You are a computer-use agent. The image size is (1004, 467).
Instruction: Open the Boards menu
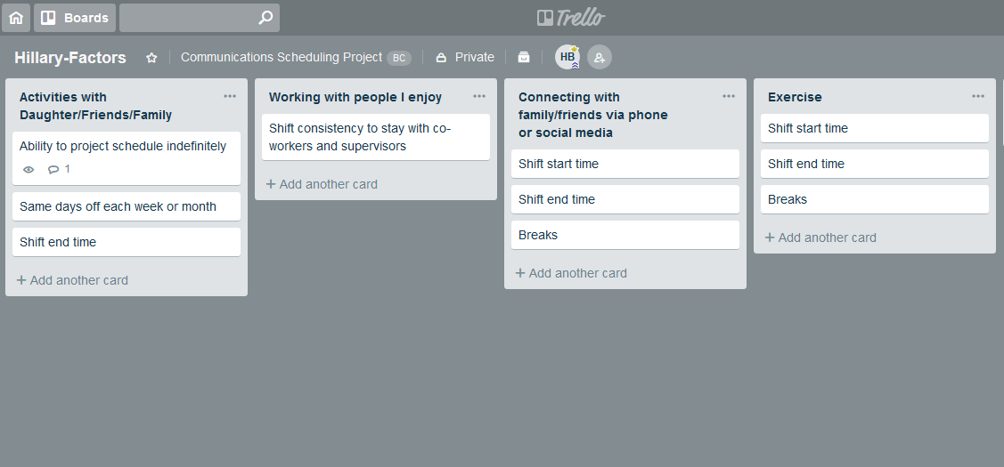75,18
